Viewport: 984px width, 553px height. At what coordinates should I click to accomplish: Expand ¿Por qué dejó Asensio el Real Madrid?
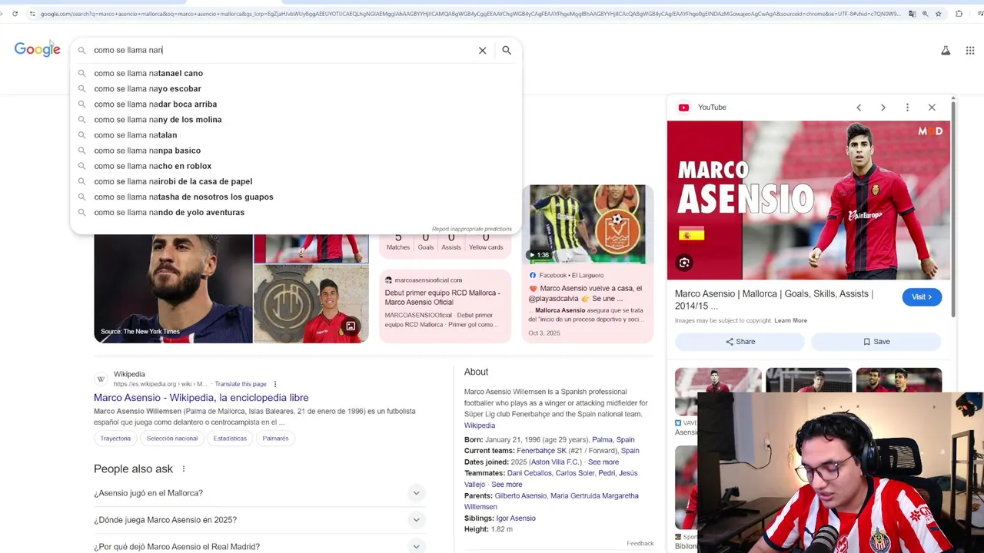click(259, 546)
